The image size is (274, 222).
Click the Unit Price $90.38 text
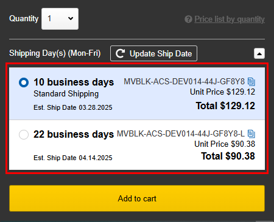pyautogui.click(x=225, y=144)
